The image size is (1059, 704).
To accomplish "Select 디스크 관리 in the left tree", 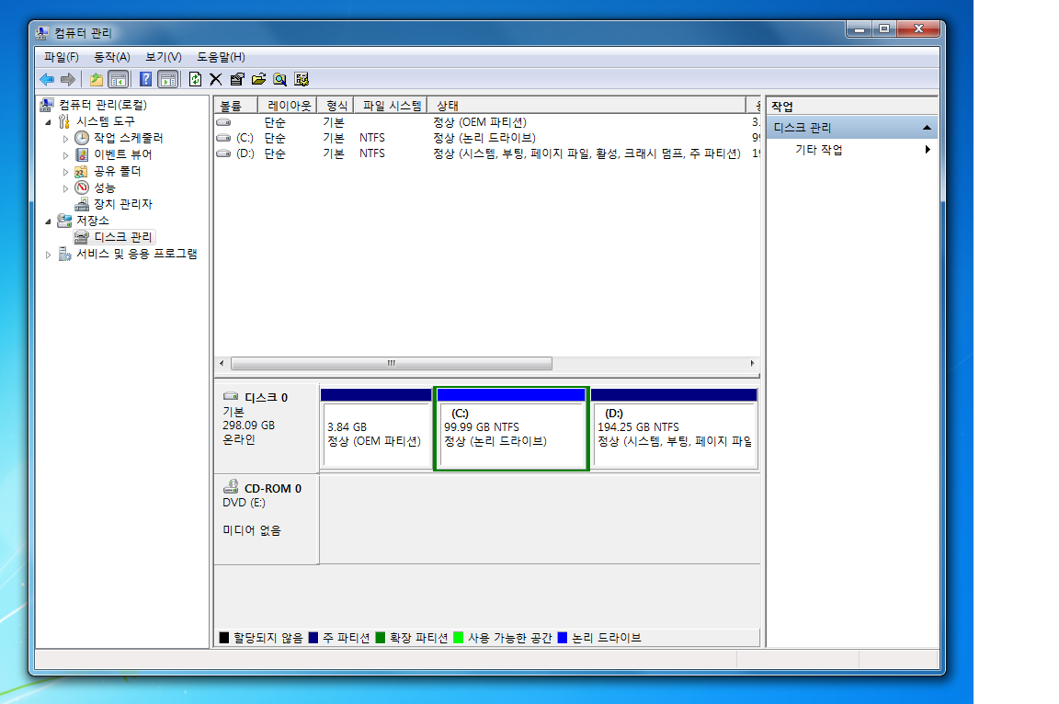I will click(x=123, y=237).
